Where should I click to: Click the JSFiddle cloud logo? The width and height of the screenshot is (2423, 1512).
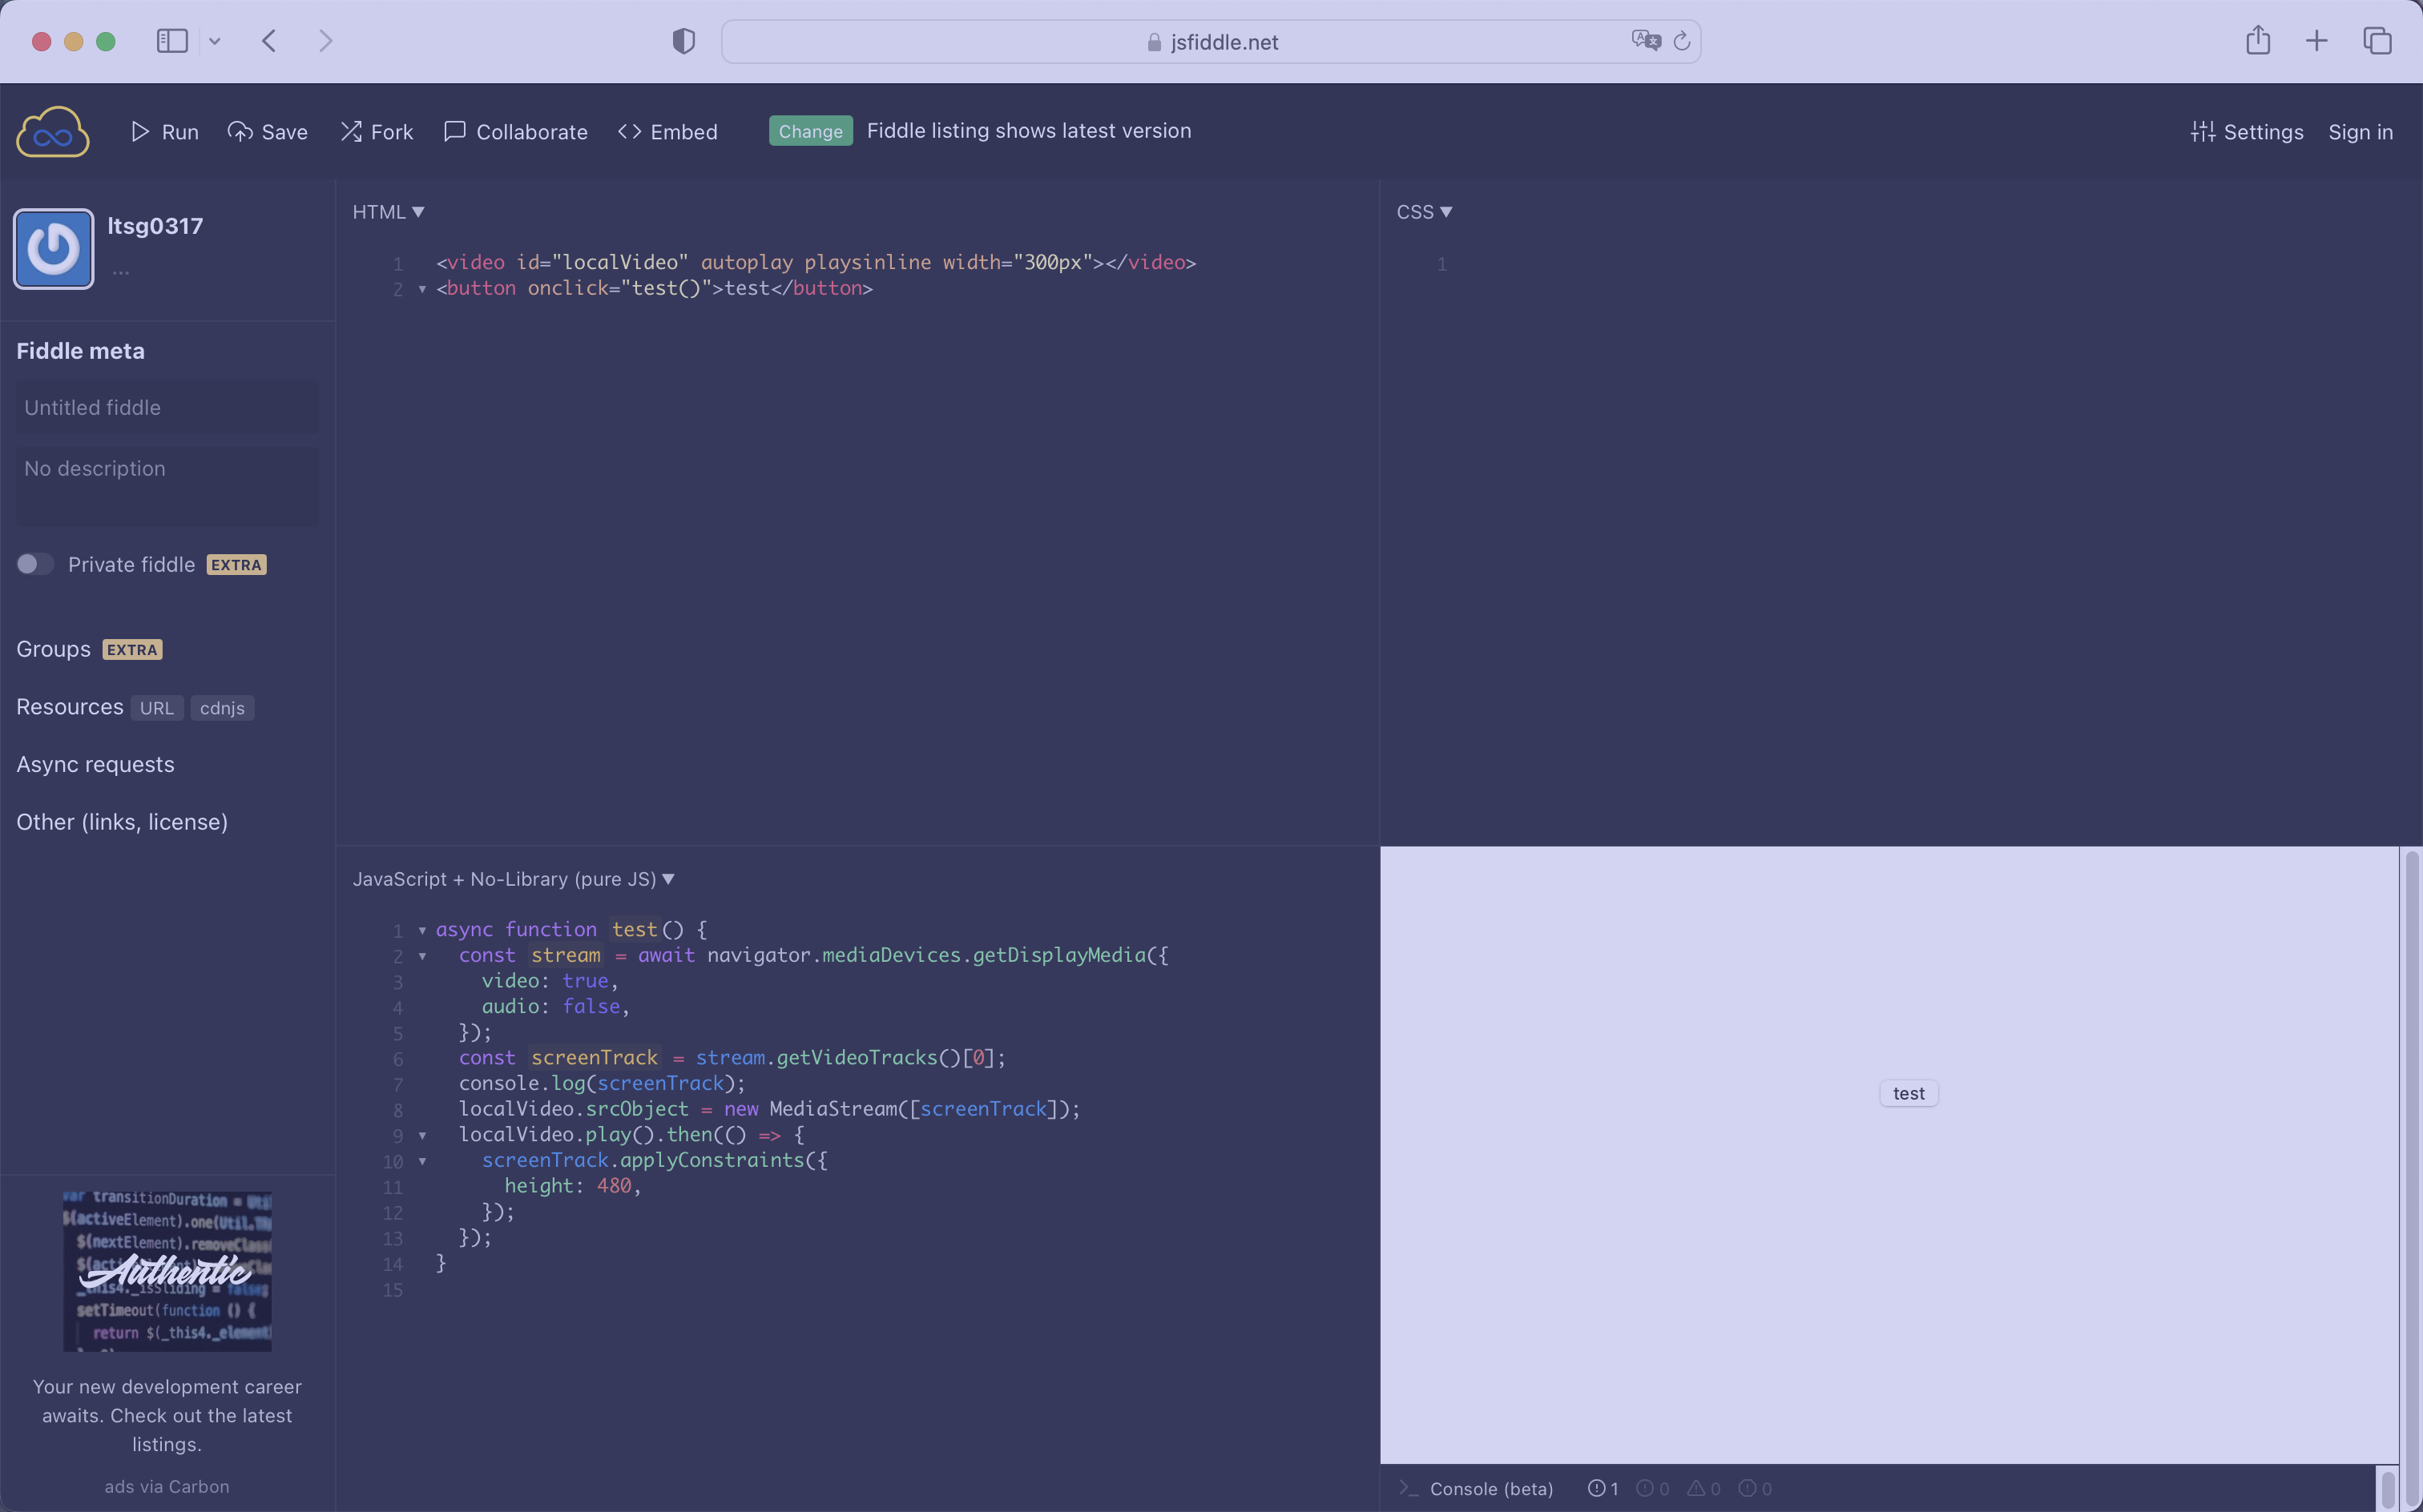(x=52, y=132)
